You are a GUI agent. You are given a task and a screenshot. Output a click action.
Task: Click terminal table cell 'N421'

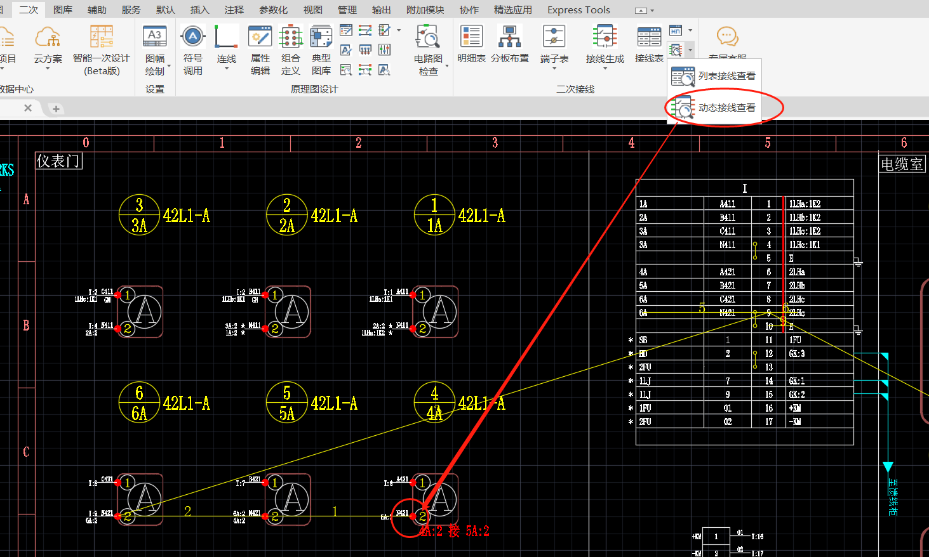(x=728, y=313)
